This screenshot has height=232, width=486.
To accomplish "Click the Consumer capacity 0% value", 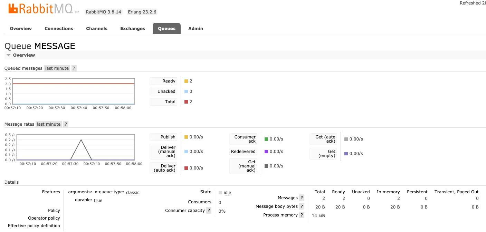I will click(x=222, y=211).
